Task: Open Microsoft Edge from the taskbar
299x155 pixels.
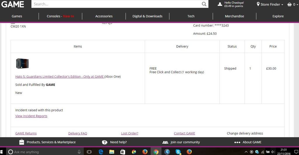Action: 100,152
